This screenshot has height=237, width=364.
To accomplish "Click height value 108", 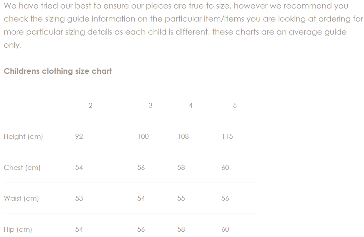I will point(183,137).
